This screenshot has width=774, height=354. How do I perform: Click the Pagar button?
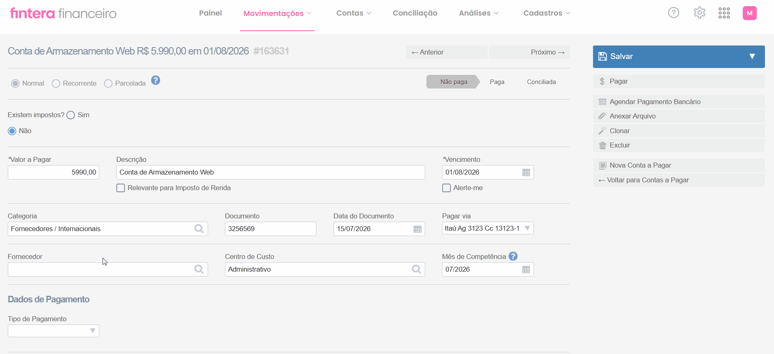click(x=679, y=82)
